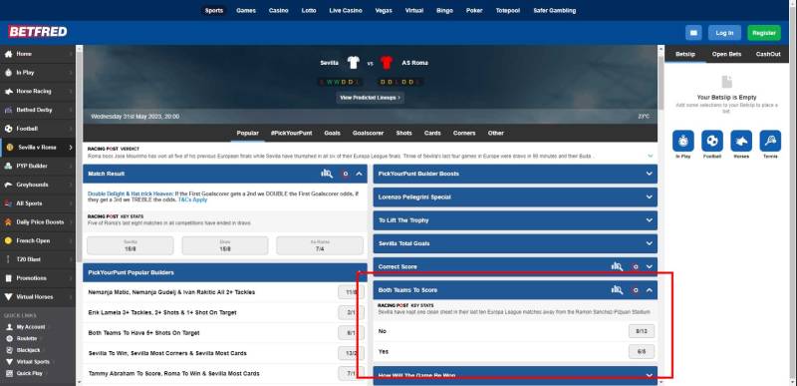Open stats icon in Match Result header

pyautogui.click(x=327, y=174)
